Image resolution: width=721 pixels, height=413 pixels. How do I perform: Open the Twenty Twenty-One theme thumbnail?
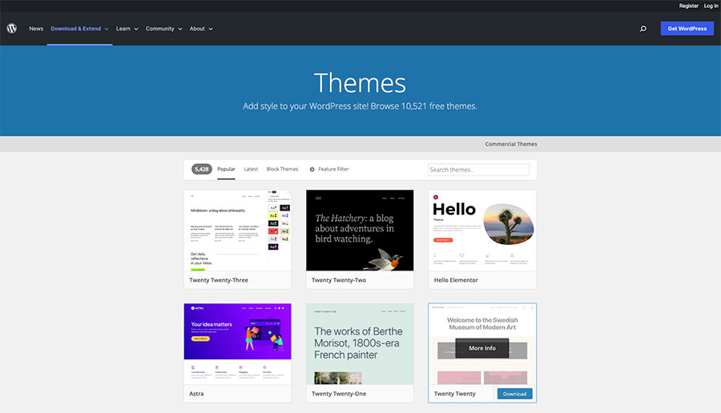coord(360,343)
